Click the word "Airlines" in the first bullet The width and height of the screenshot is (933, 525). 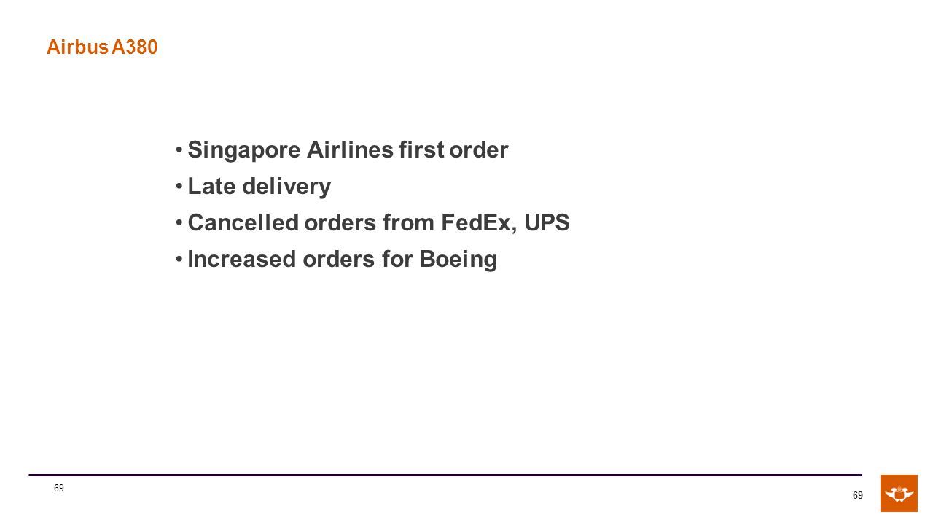(x=350, y=150)
